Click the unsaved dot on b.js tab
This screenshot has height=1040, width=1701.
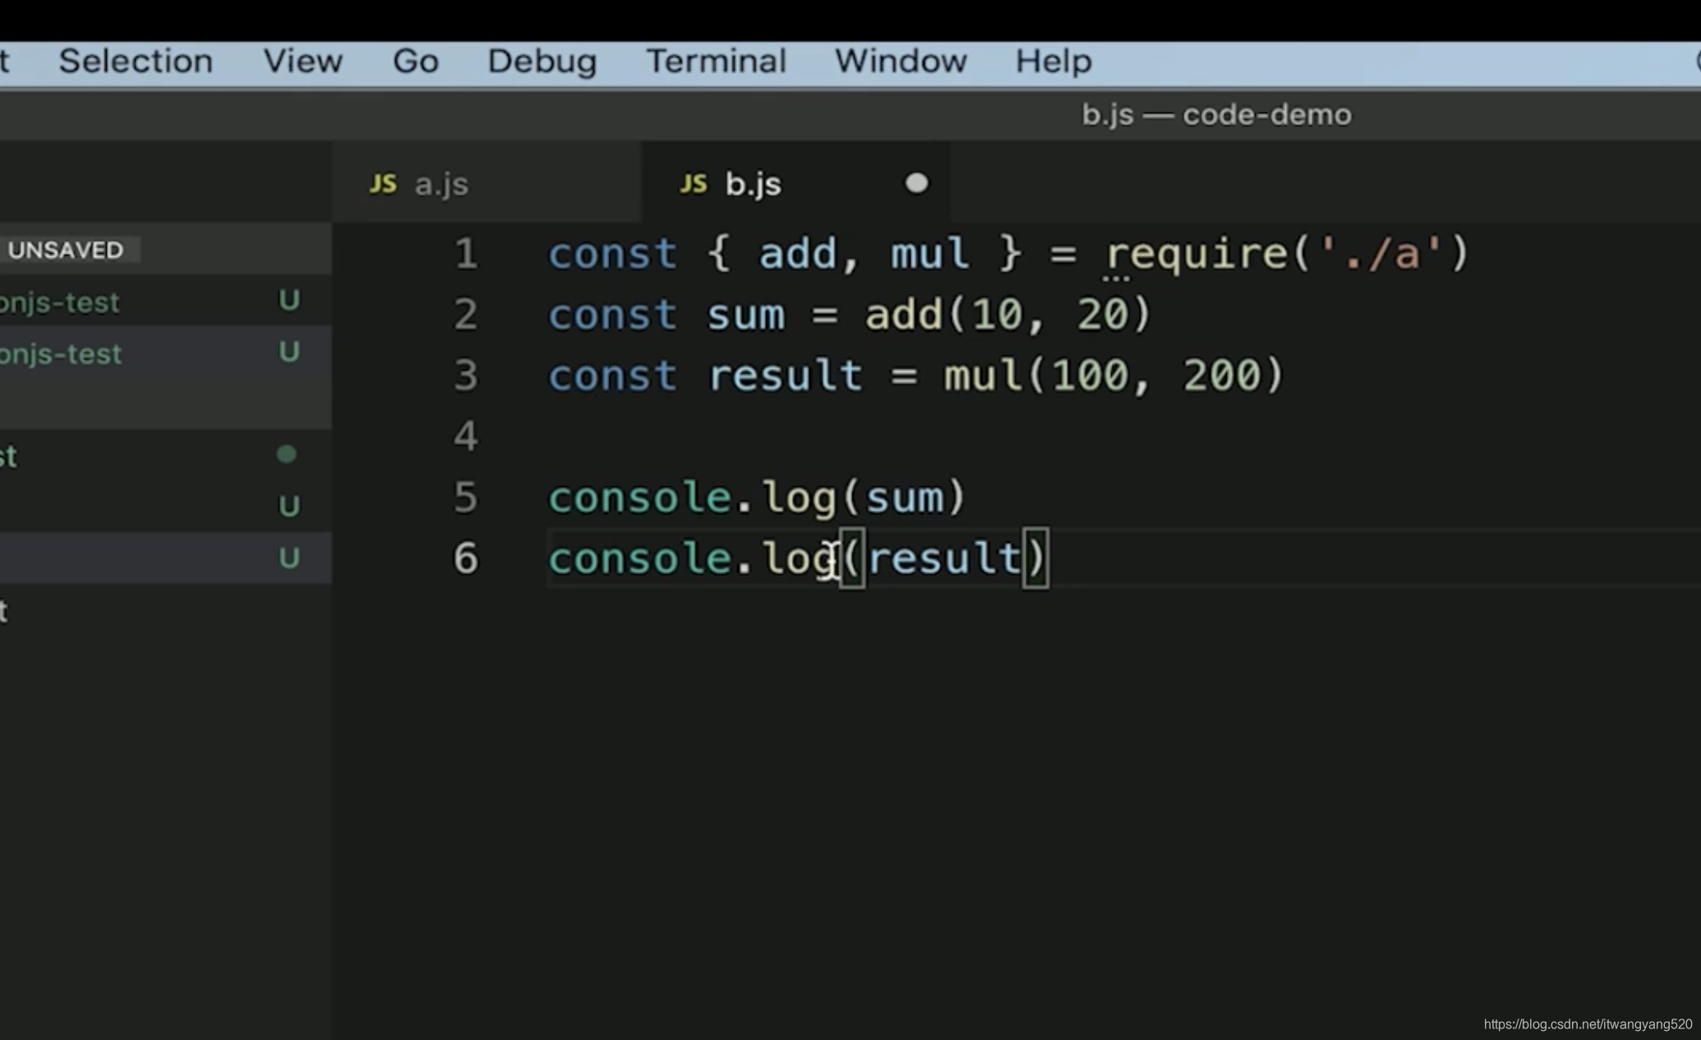click(916, 183)
